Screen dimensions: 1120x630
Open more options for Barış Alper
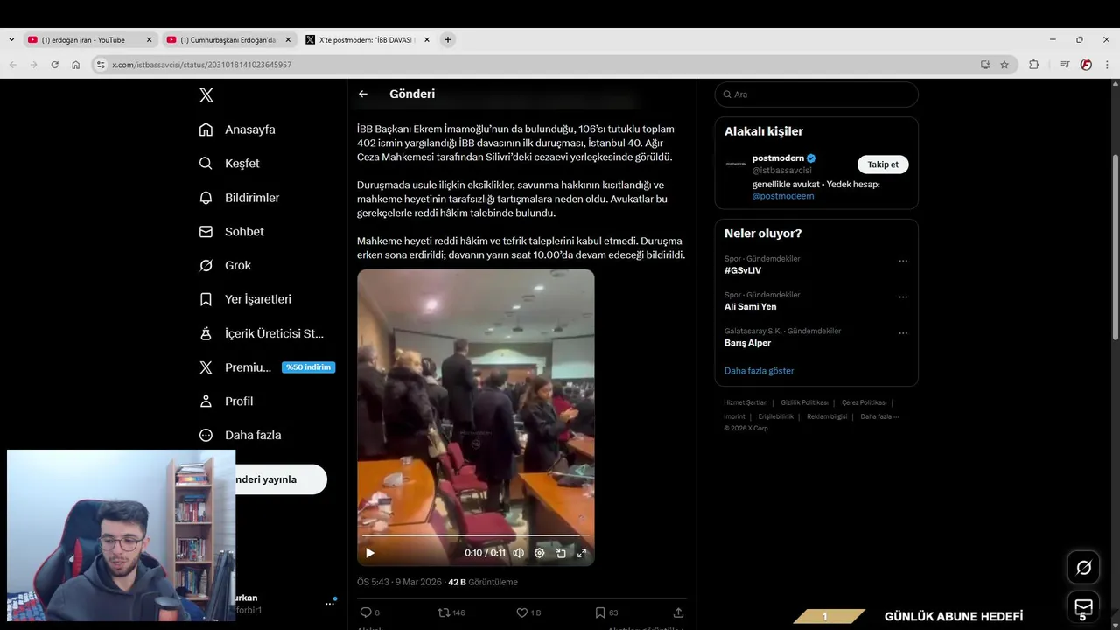[x=903, y=333]
